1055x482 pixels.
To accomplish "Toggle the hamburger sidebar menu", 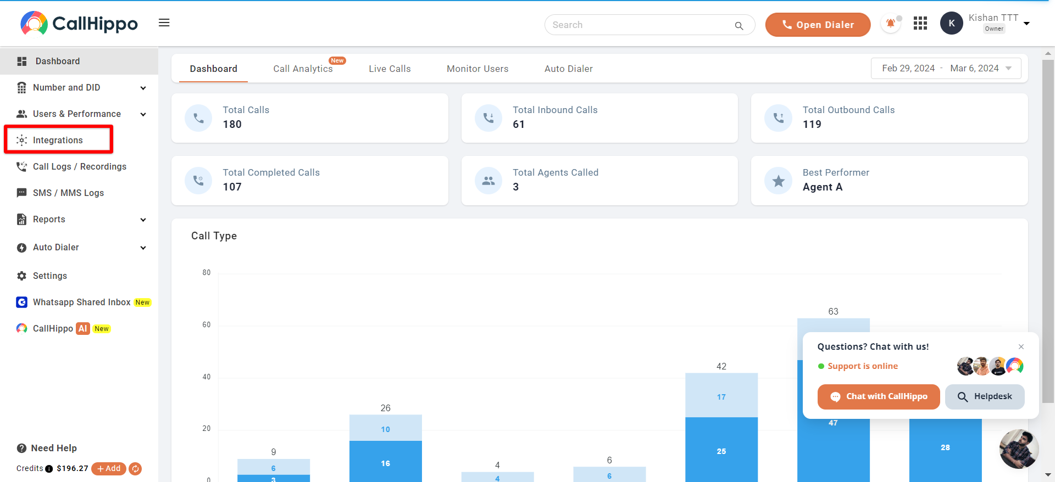I will coord(164,23).
